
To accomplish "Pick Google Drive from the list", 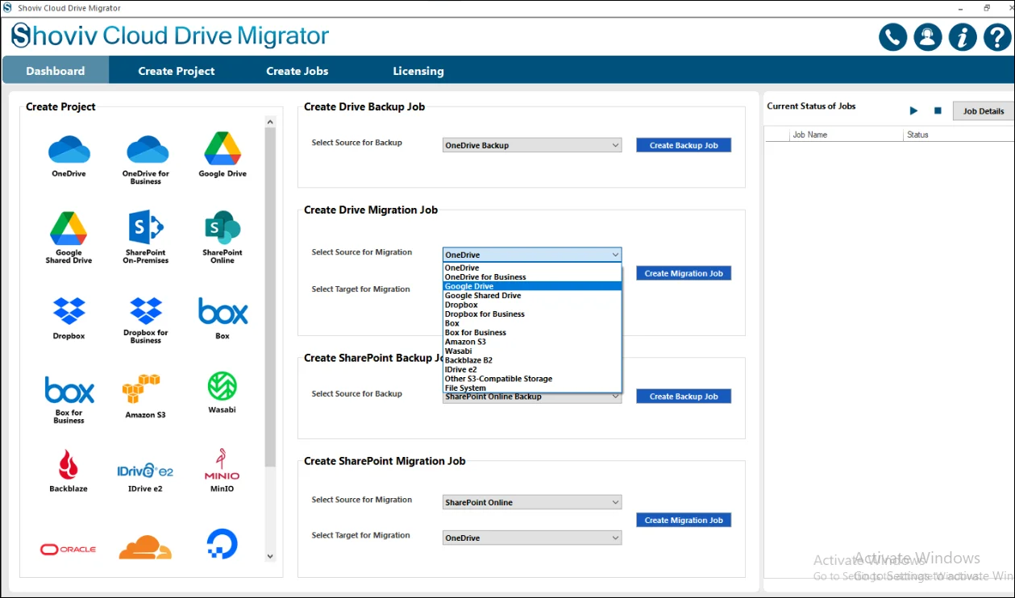I will pos(532,286).
